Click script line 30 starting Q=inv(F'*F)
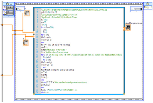The image size is (153, 103). click(64, 82)
